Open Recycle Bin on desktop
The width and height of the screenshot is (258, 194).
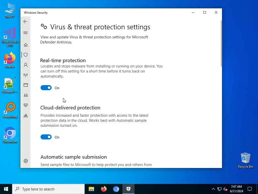pos(245,160)
